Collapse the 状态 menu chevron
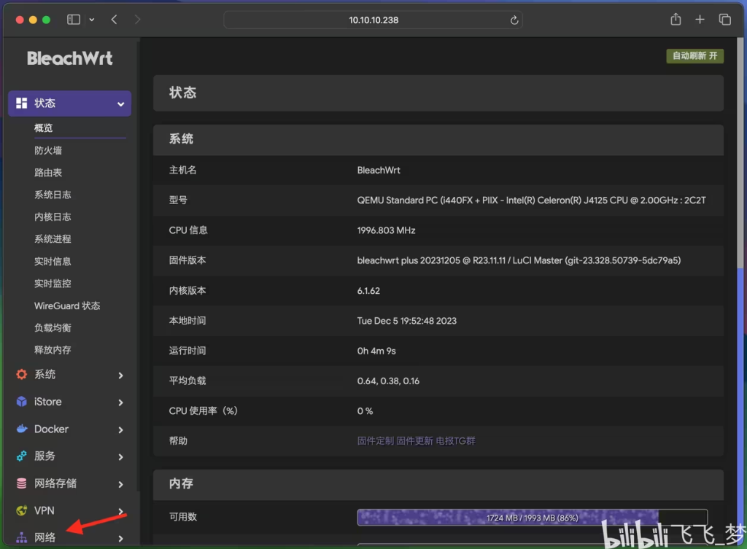 (x=120, y=104)
